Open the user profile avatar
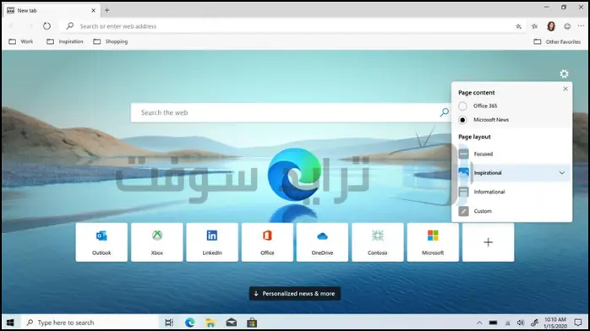The width and height of the screenshot is (590, 331). coord(551,26)
